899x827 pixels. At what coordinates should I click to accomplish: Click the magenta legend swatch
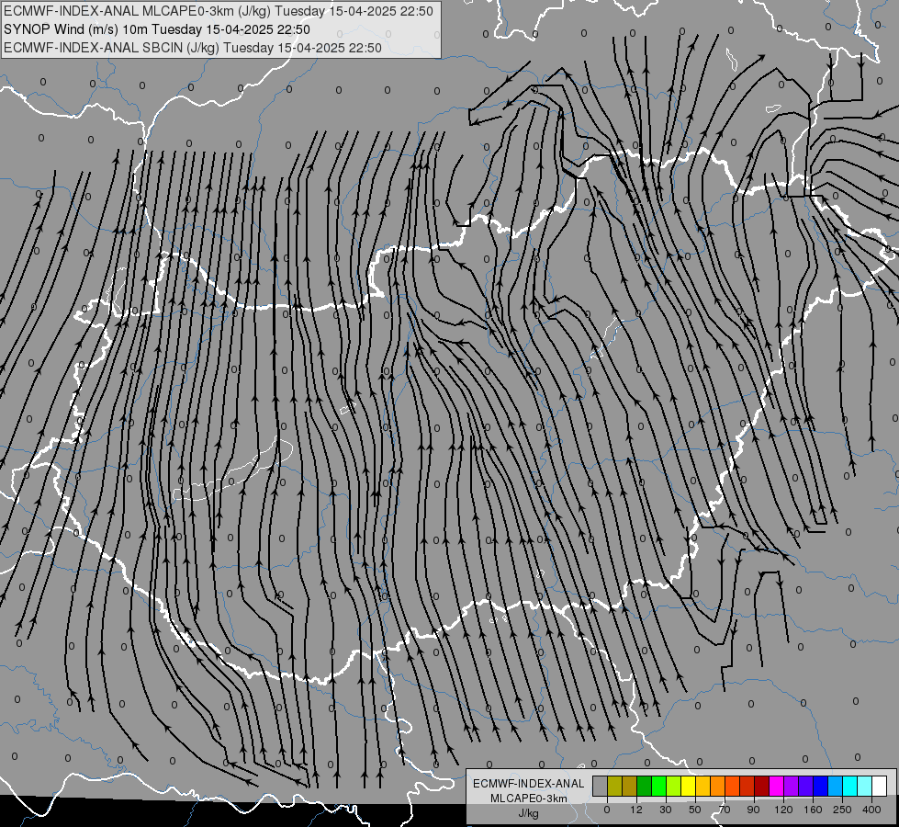(x=777, y=786)
